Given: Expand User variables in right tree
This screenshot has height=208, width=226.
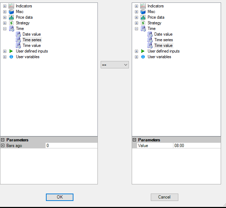Looking at the screenshot, I should click(x=137, y=57).
